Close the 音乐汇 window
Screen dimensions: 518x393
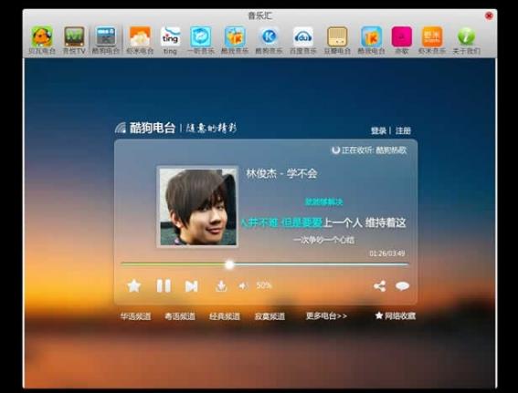(489, 16)
